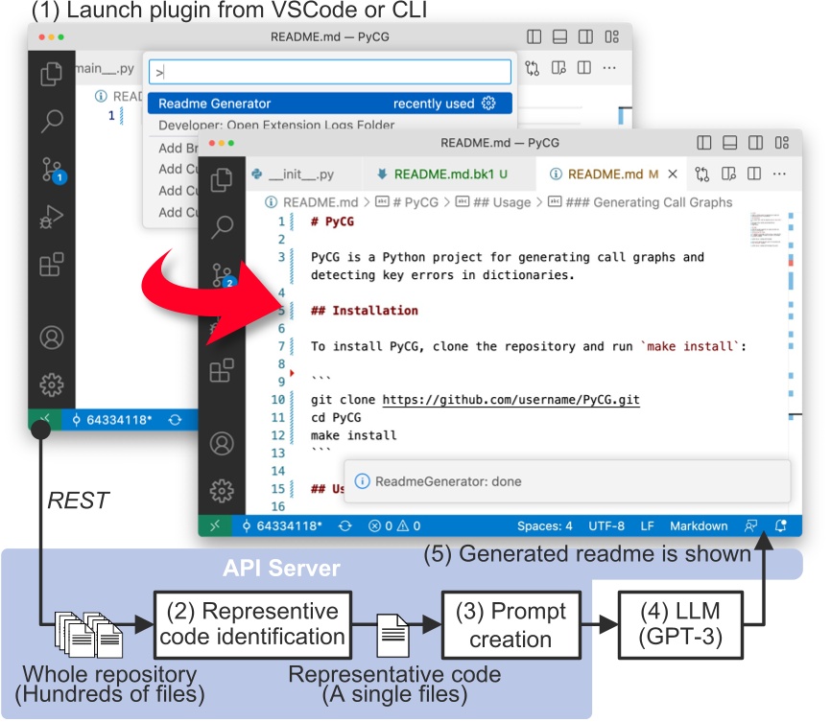The image size is (831, 722).
Task: Click Markdown language mode in status bar
Action: [700, 526]
